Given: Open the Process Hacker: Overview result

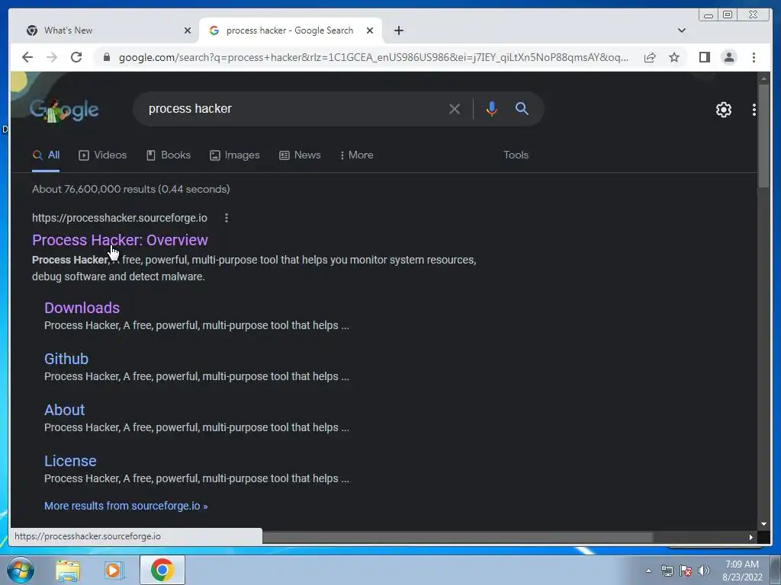Looking at the screenshot, I should point(120,240).
